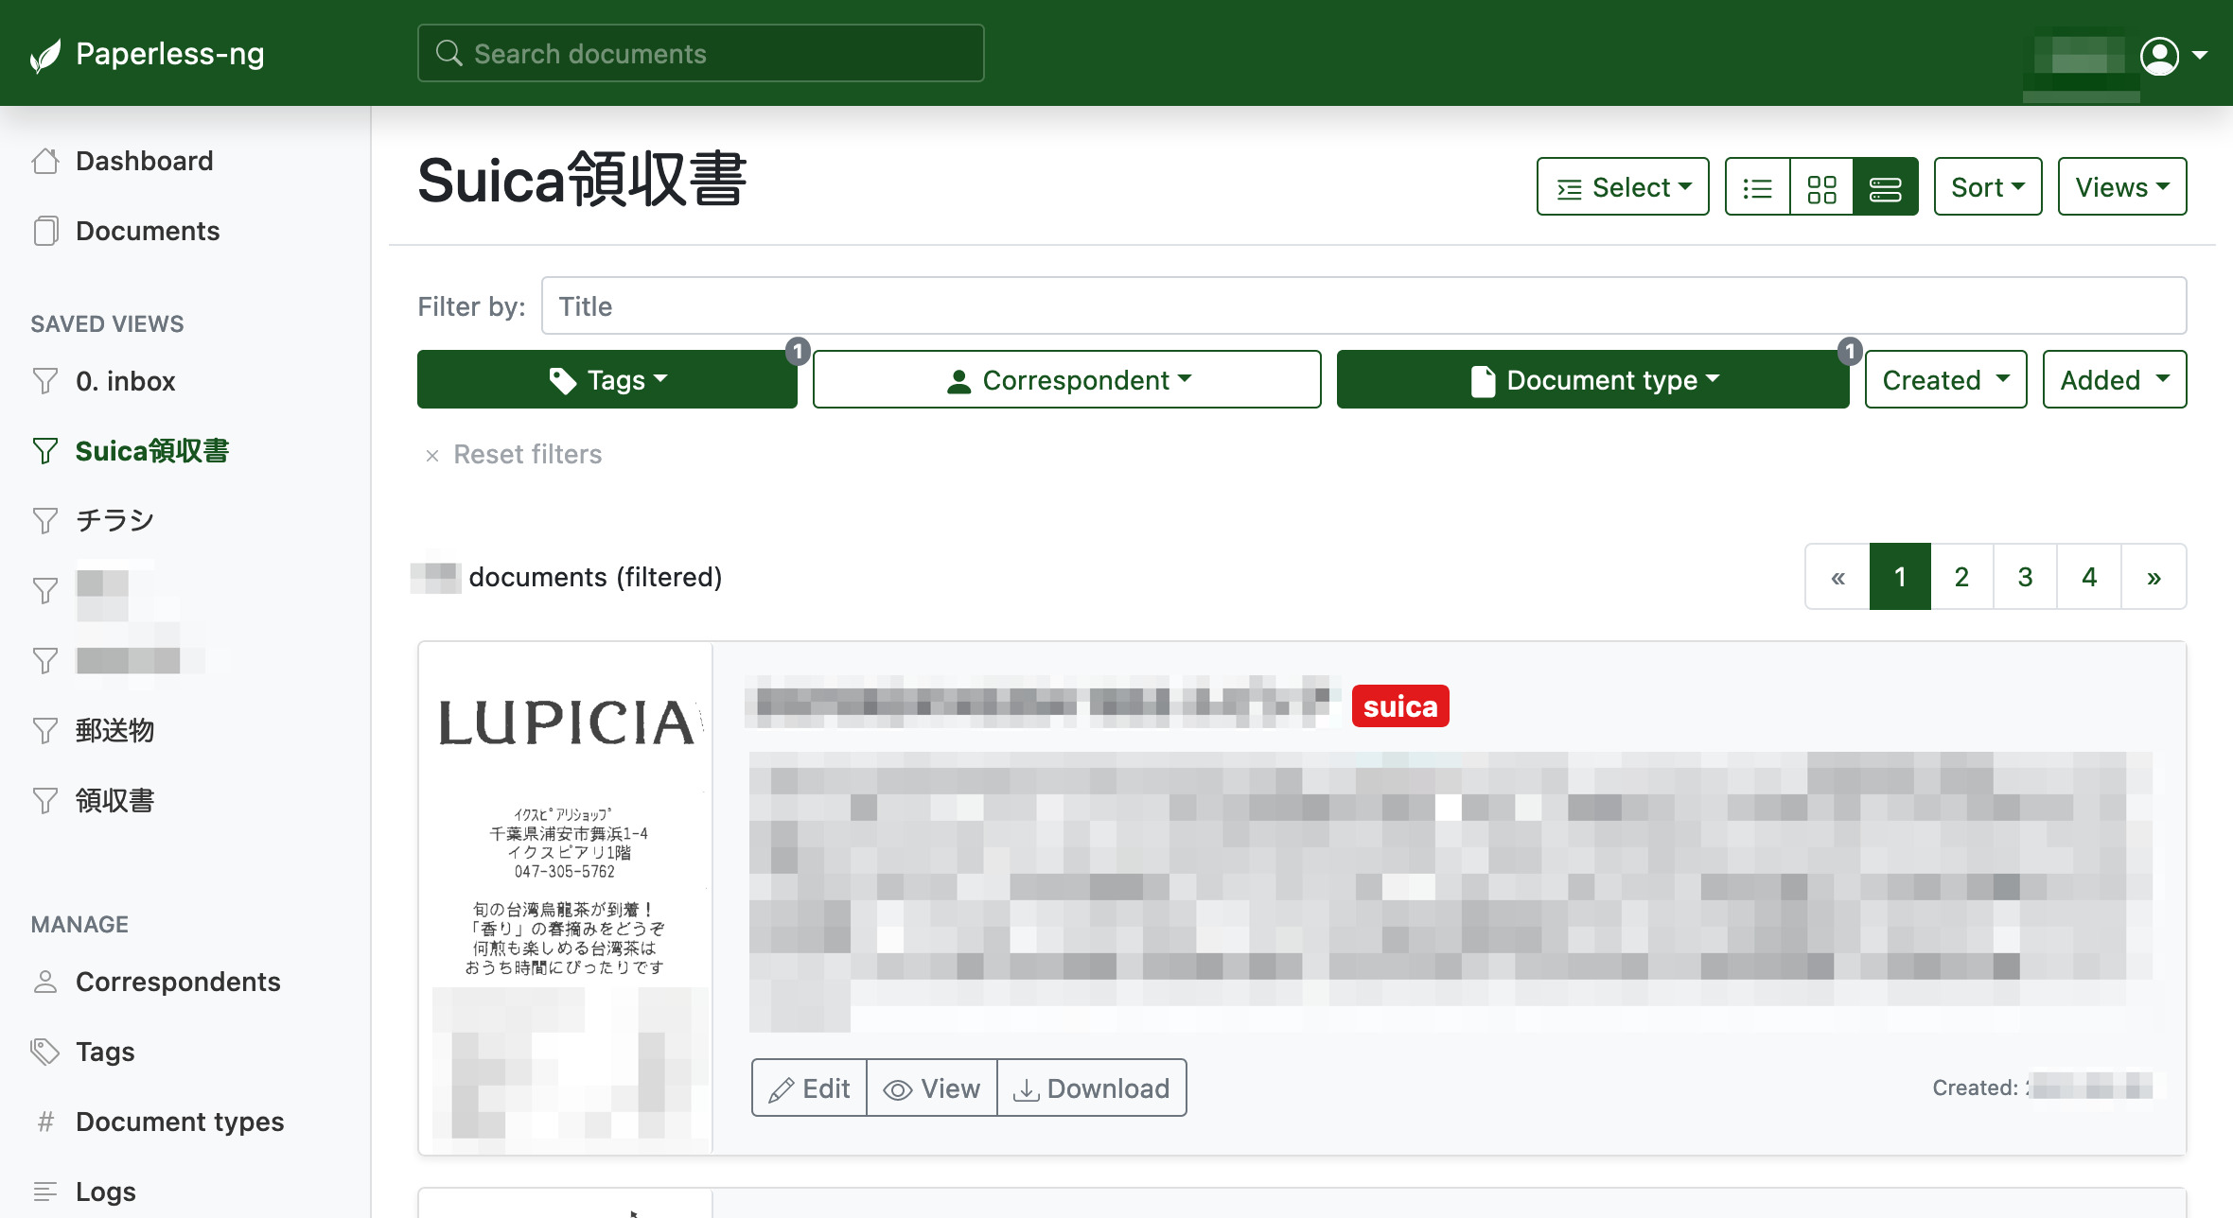The width and height of the screenshot is (2233, 1218).
Task: Open the LUPICIA receipt thumbnail
Action: coord(566,896)
